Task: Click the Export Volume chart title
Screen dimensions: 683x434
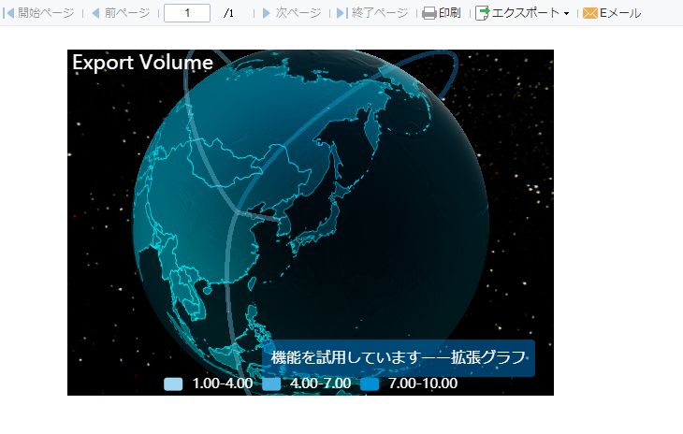Action: pyautogui.click(x=143, y=63)
